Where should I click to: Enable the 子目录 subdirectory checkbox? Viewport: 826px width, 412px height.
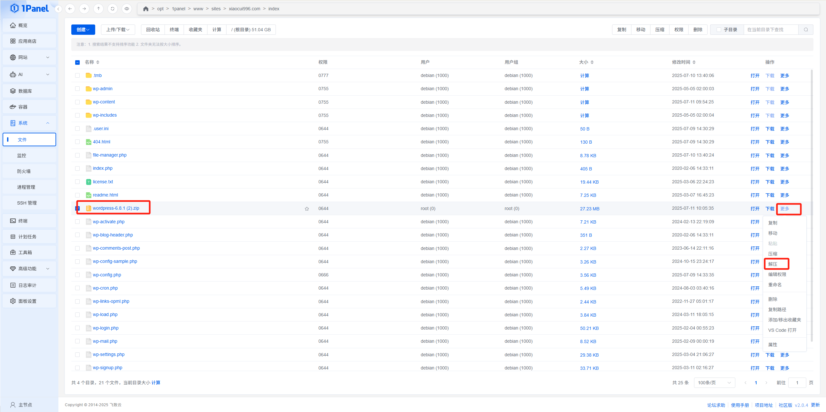click(719, 30)
